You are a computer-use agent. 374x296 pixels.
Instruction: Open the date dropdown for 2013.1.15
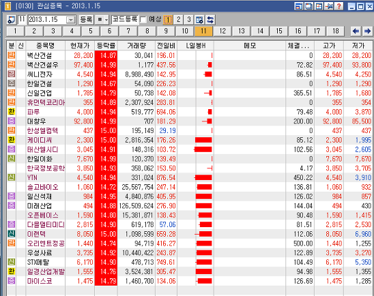coord(70,20)
